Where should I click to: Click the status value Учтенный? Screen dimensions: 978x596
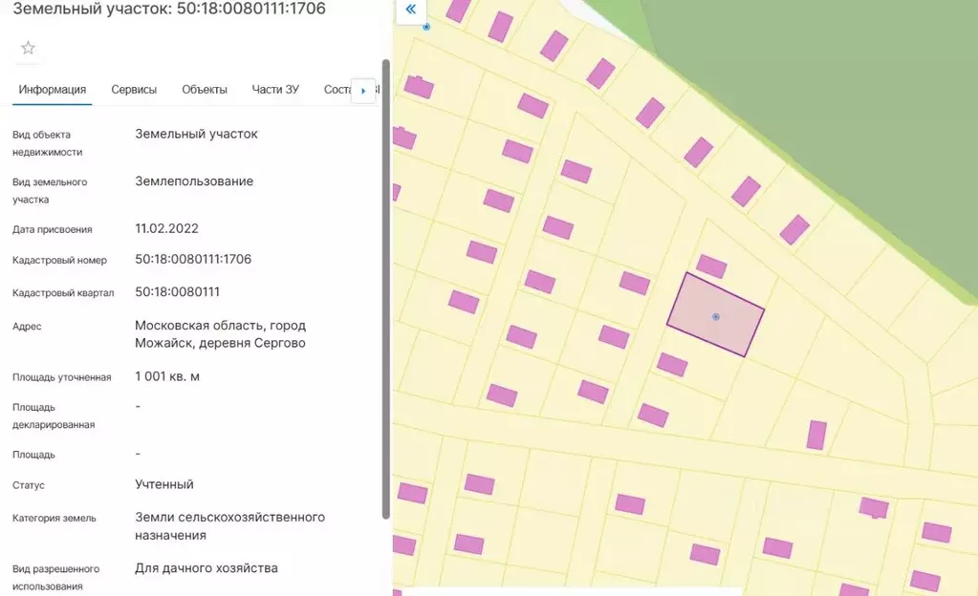pos(164,484)
